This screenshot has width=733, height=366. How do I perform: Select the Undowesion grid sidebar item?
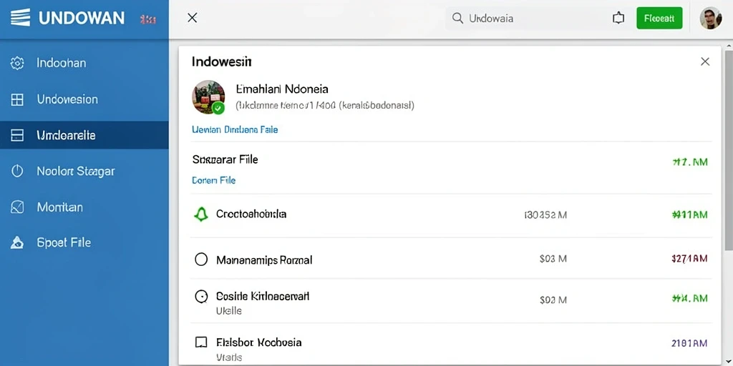pos(84,99)
